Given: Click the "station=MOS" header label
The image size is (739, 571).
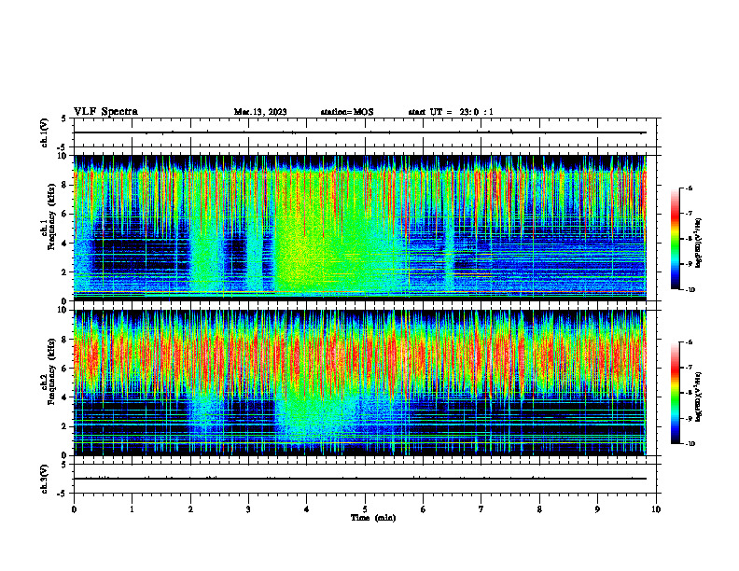Looking at the screenshot, I should 347,112.
